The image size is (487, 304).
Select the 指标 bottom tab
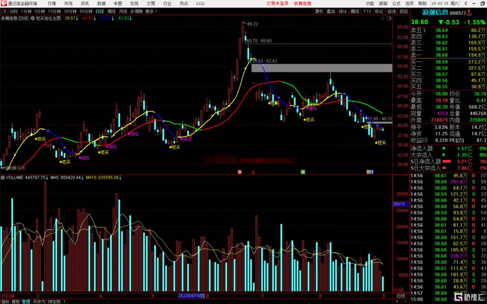[x=5, y=302]
